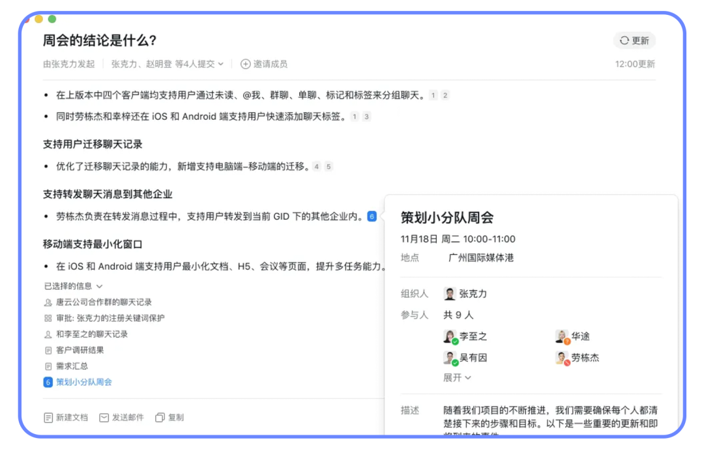This screenshot has width=704, height=449.
Task: Collapse the 已选择的信息 section
Action: 99,286
